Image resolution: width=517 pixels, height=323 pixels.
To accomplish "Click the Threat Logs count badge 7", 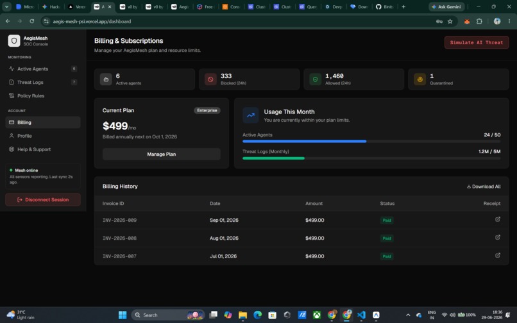I will click(x=74, y=82).
